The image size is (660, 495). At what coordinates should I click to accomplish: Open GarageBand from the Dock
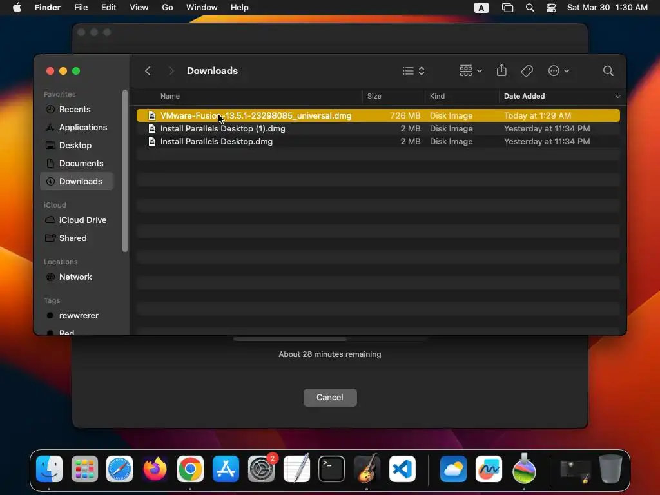(x=367, y=469)
